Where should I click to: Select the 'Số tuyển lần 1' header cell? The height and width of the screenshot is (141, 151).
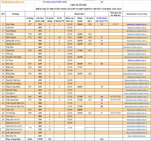click(x=90, y=19)
